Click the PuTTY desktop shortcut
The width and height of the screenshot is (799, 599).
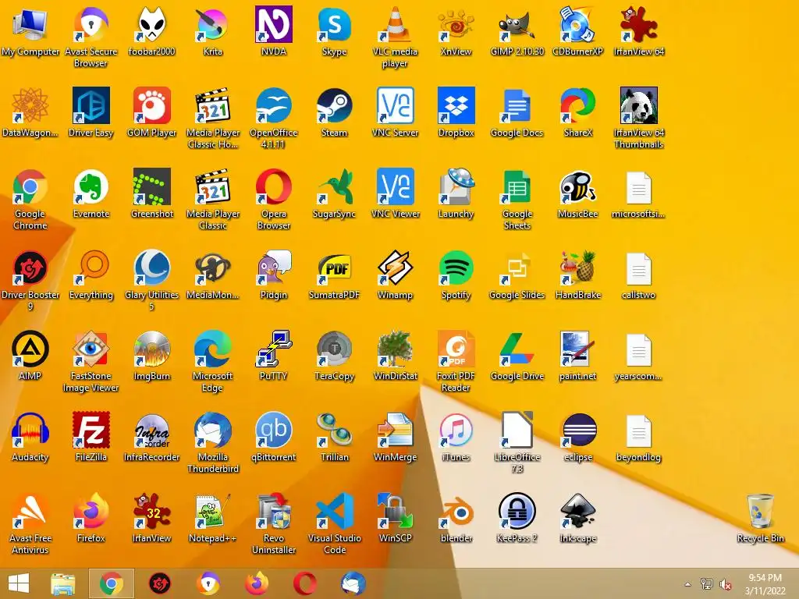(x=274, y=356)
